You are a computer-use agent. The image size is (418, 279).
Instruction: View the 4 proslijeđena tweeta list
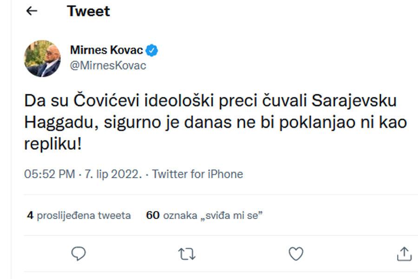pyautogui.click(x=79, y=215)
